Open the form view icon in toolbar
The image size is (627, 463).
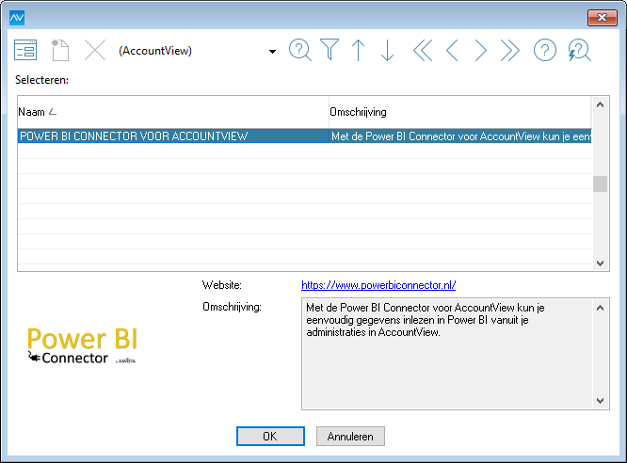tap(25, 50)
